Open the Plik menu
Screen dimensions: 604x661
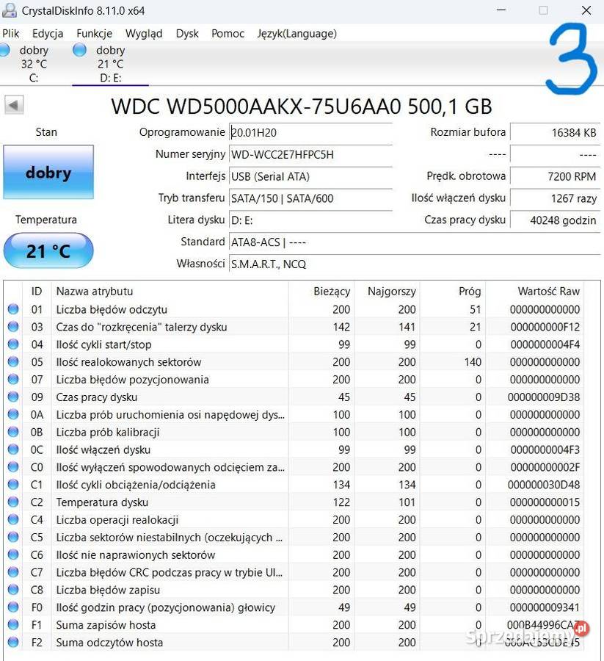click(10, 34)
